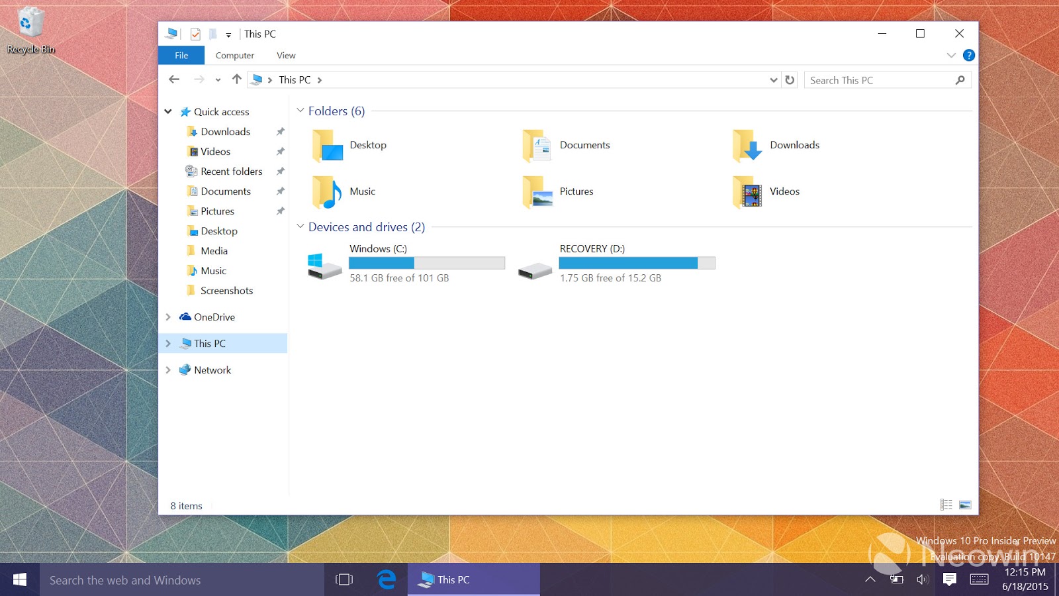
Task: Open Task View on the taskbar
Action: coord(344,579)
